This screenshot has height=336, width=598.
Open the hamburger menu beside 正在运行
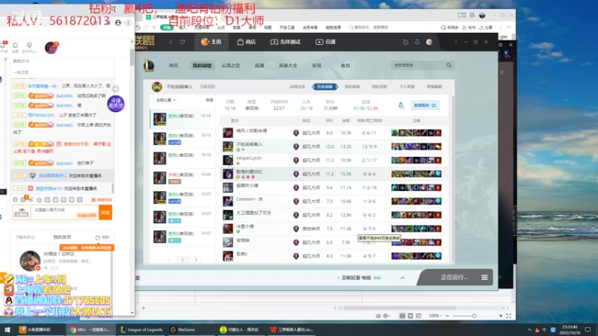tap(484, 277)
